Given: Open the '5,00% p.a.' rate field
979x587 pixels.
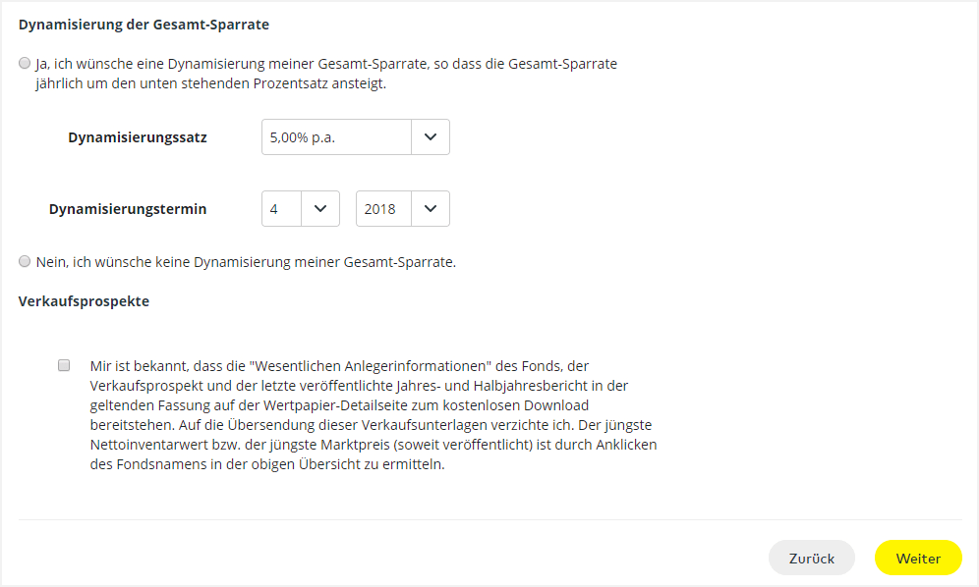Looking at the screenshot, I should [336, 137].
